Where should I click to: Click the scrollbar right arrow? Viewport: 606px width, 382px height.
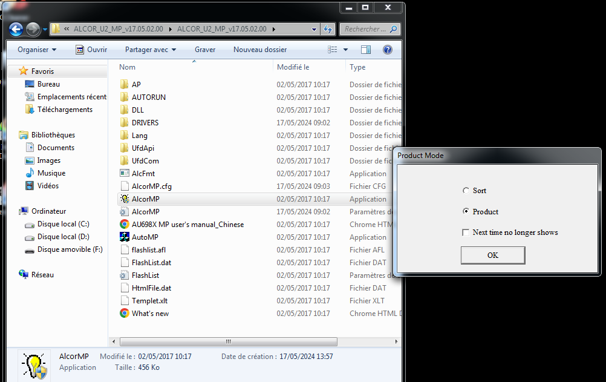[396, 342]
